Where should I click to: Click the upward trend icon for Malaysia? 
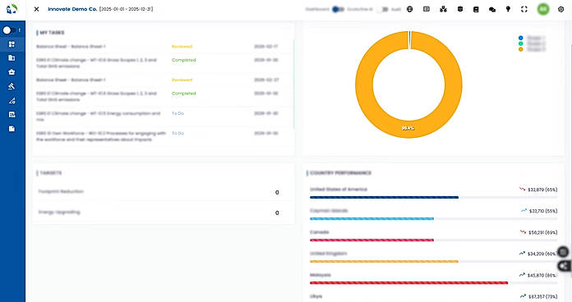(522, 275)
